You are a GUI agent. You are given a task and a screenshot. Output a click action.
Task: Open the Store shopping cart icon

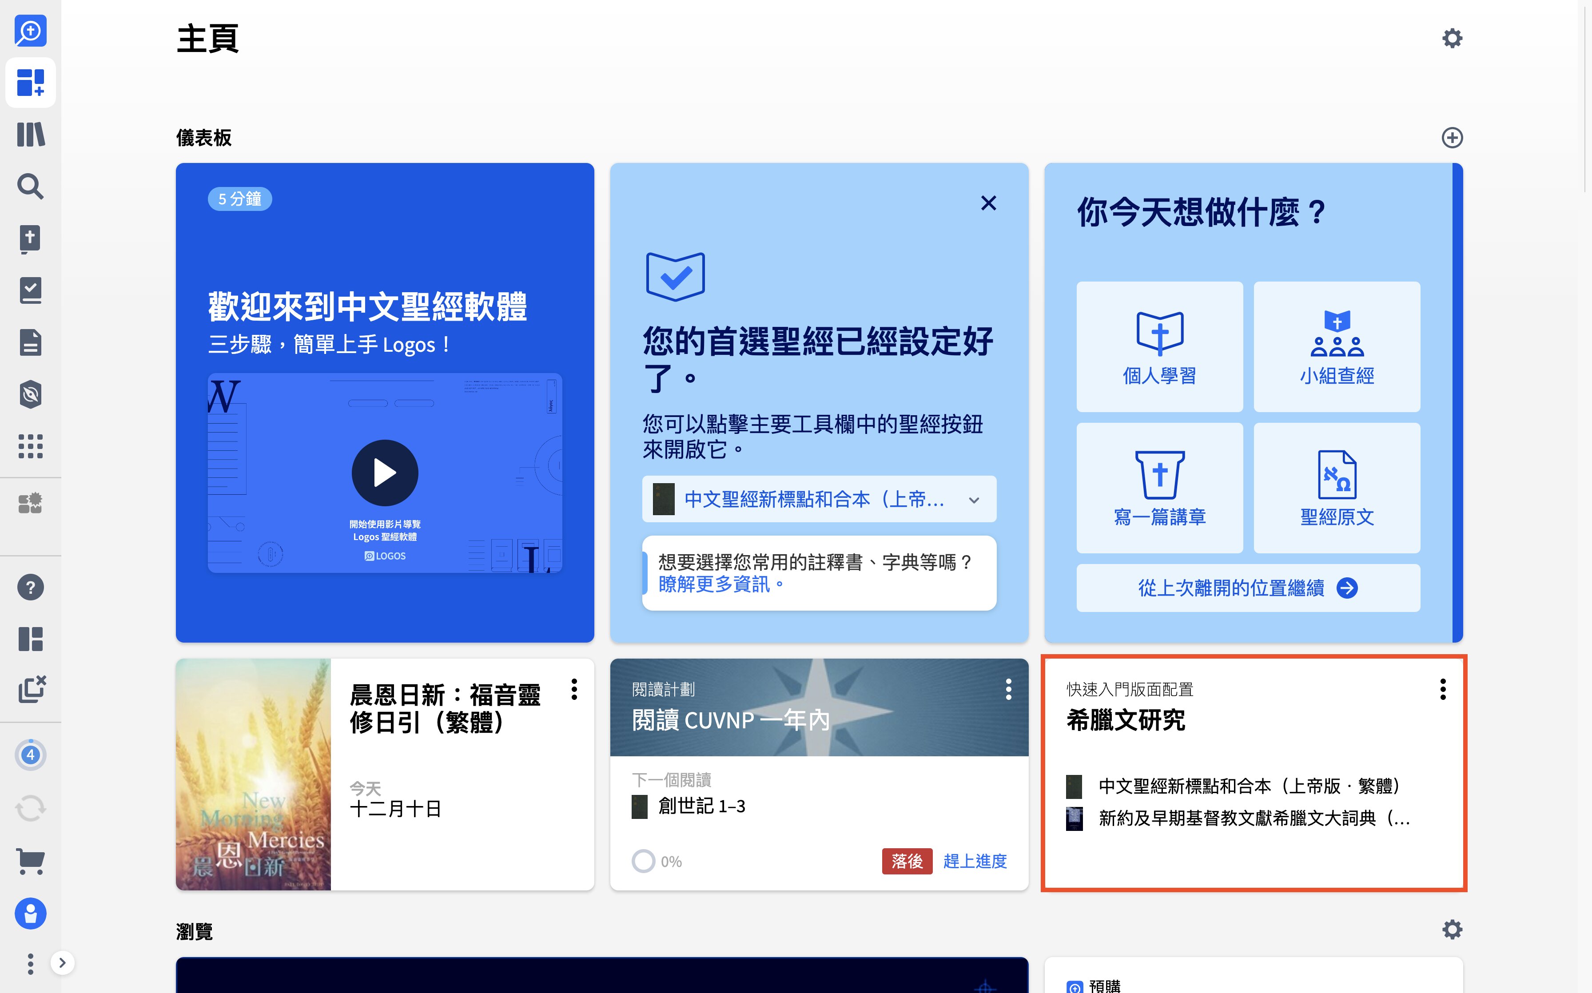pos(30,860)
